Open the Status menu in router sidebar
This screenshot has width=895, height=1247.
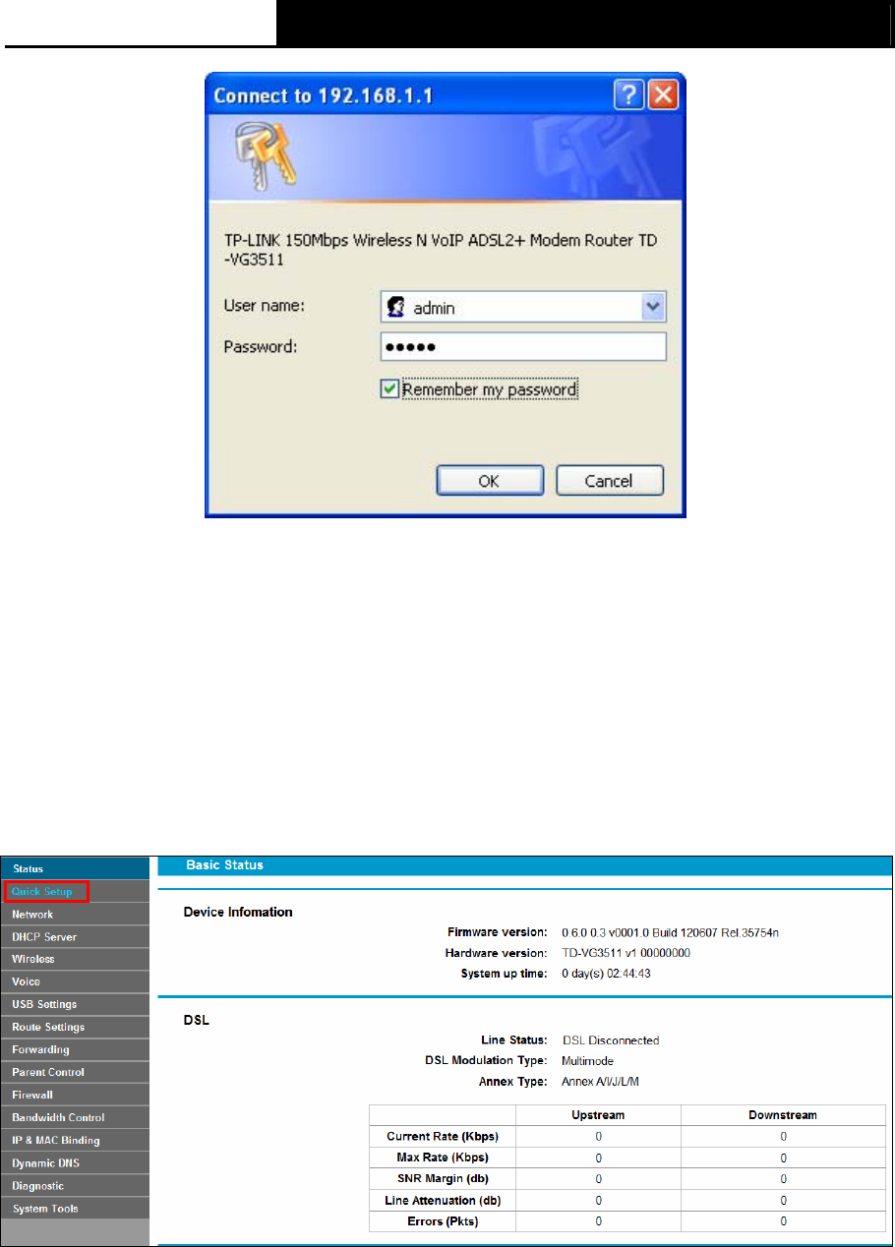click(75, 869)
